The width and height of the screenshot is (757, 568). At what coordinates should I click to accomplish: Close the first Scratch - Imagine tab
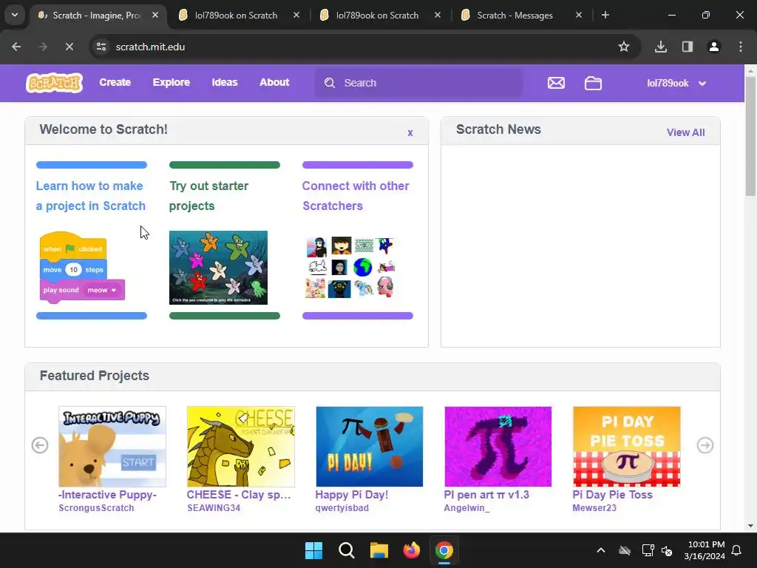point(155,15)
